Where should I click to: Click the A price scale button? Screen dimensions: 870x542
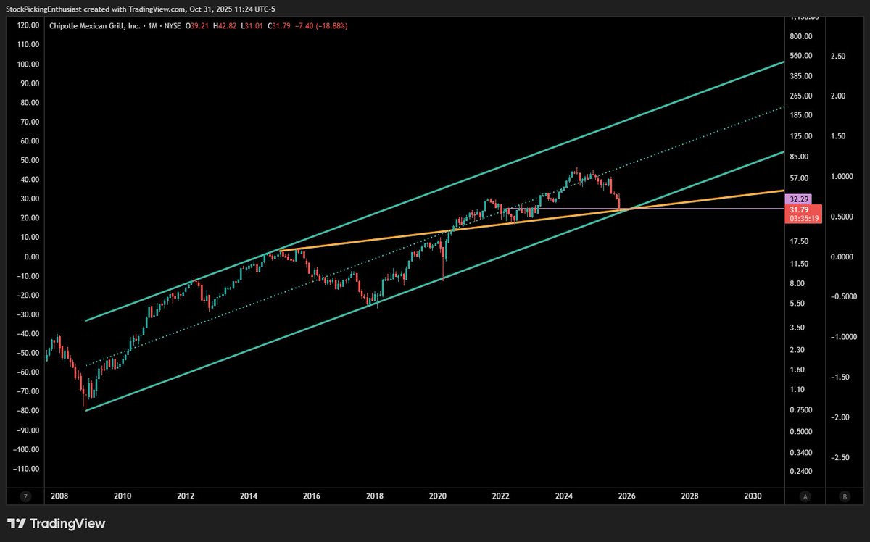coord(805,496)
